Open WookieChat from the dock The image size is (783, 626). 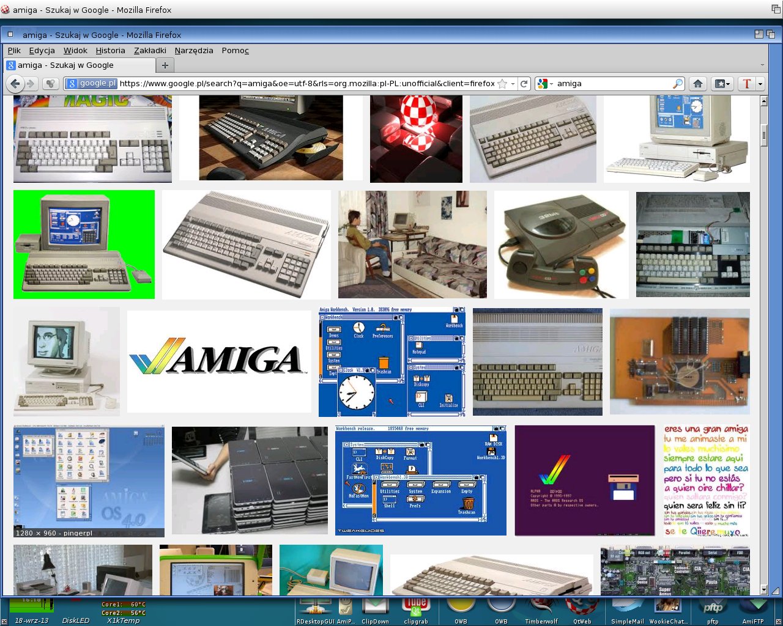(x=668, y=610)
